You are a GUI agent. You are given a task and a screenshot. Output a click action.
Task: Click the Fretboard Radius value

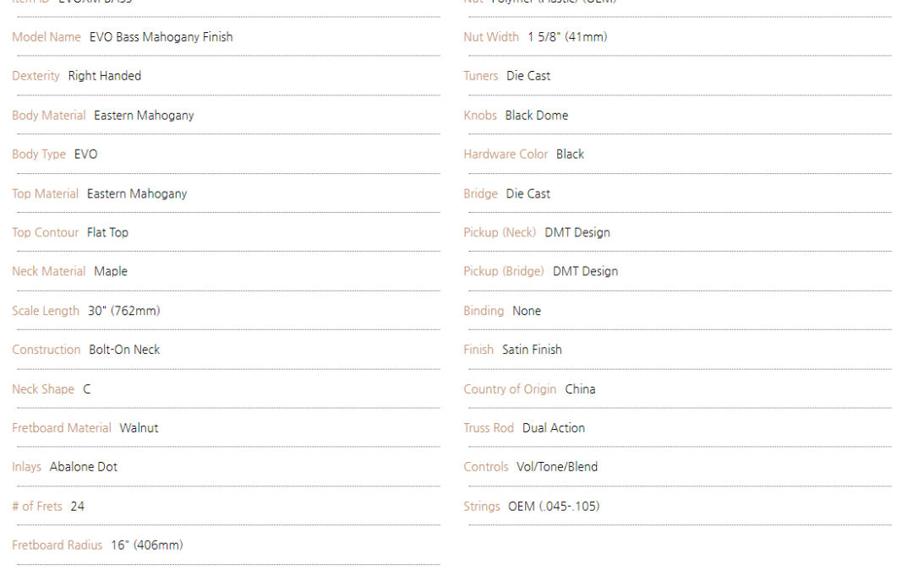click(x=147, y=546)
